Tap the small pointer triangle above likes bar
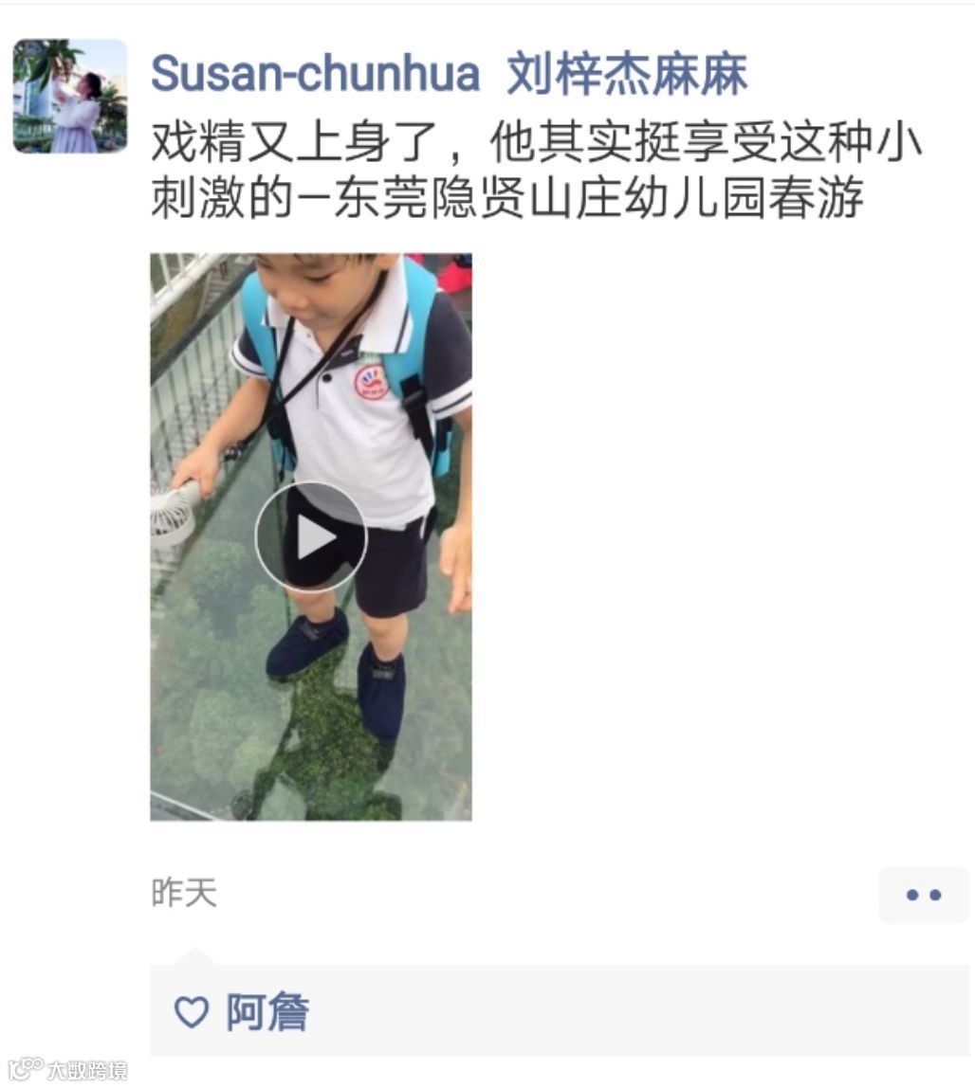 coord(195,955)
